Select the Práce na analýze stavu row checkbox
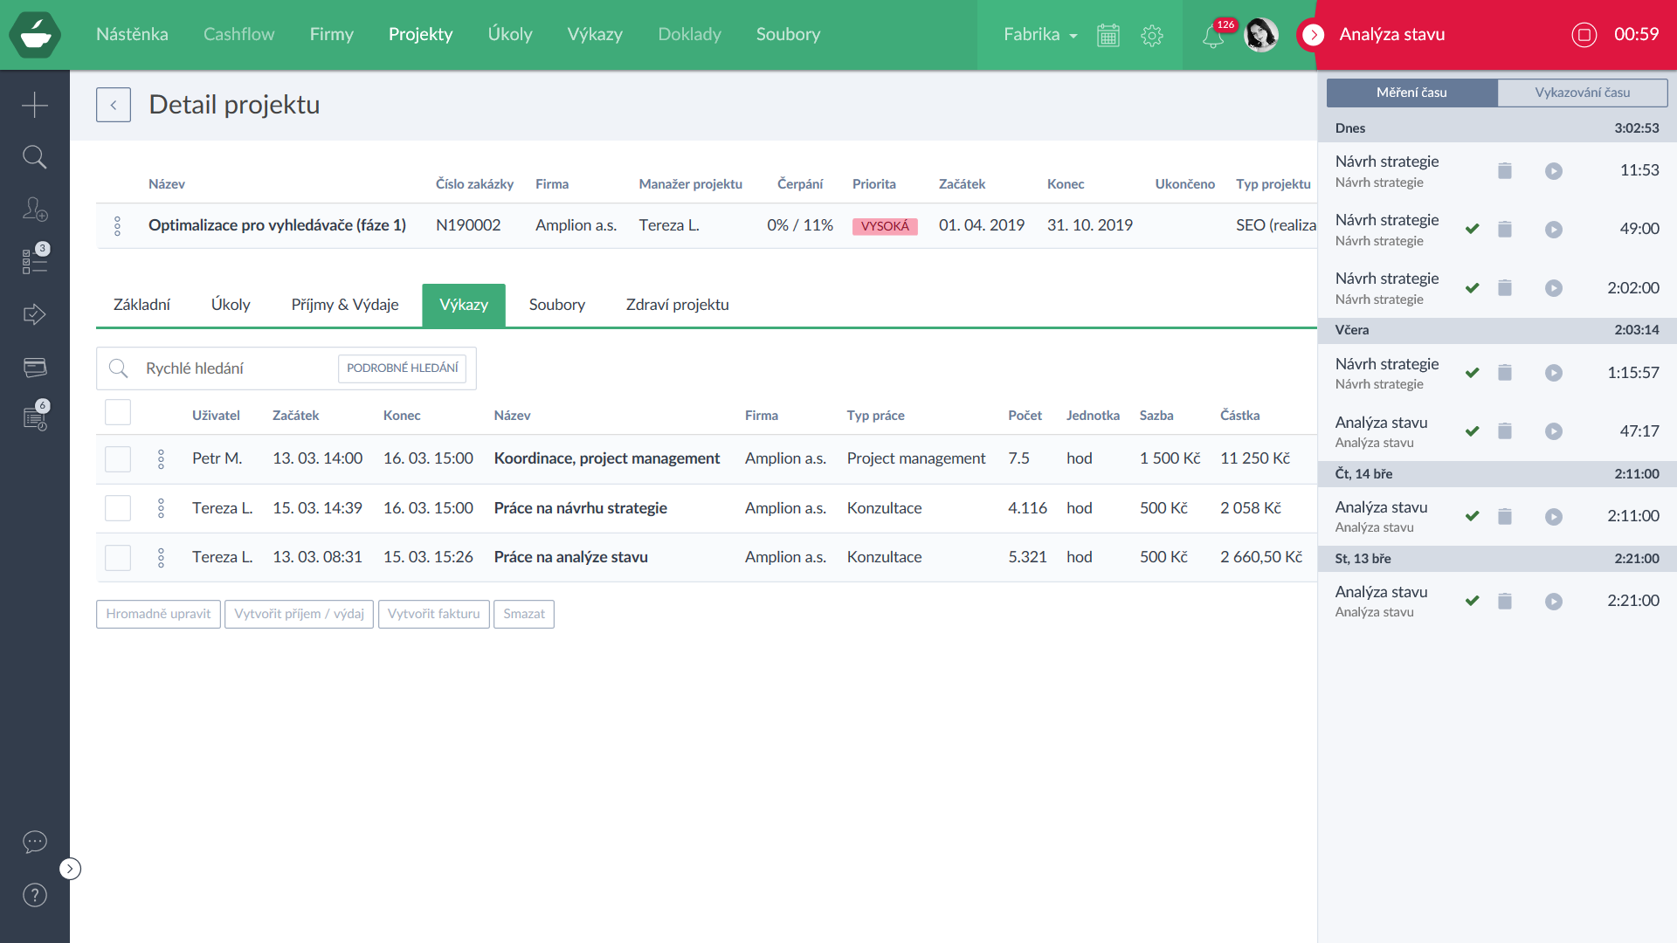The width and height of the screenshot is (1677, 943). coord(118,558)
